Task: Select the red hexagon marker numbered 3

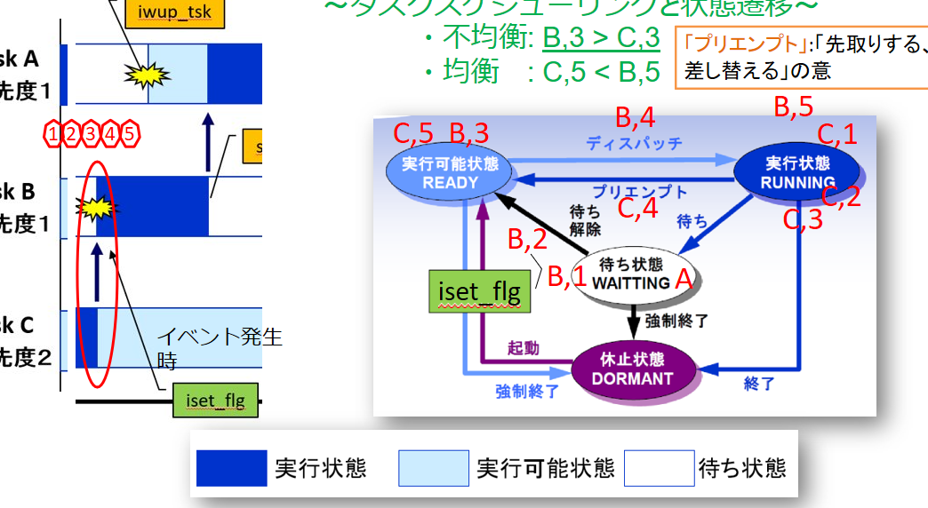Action: click(x=91, y=134)
